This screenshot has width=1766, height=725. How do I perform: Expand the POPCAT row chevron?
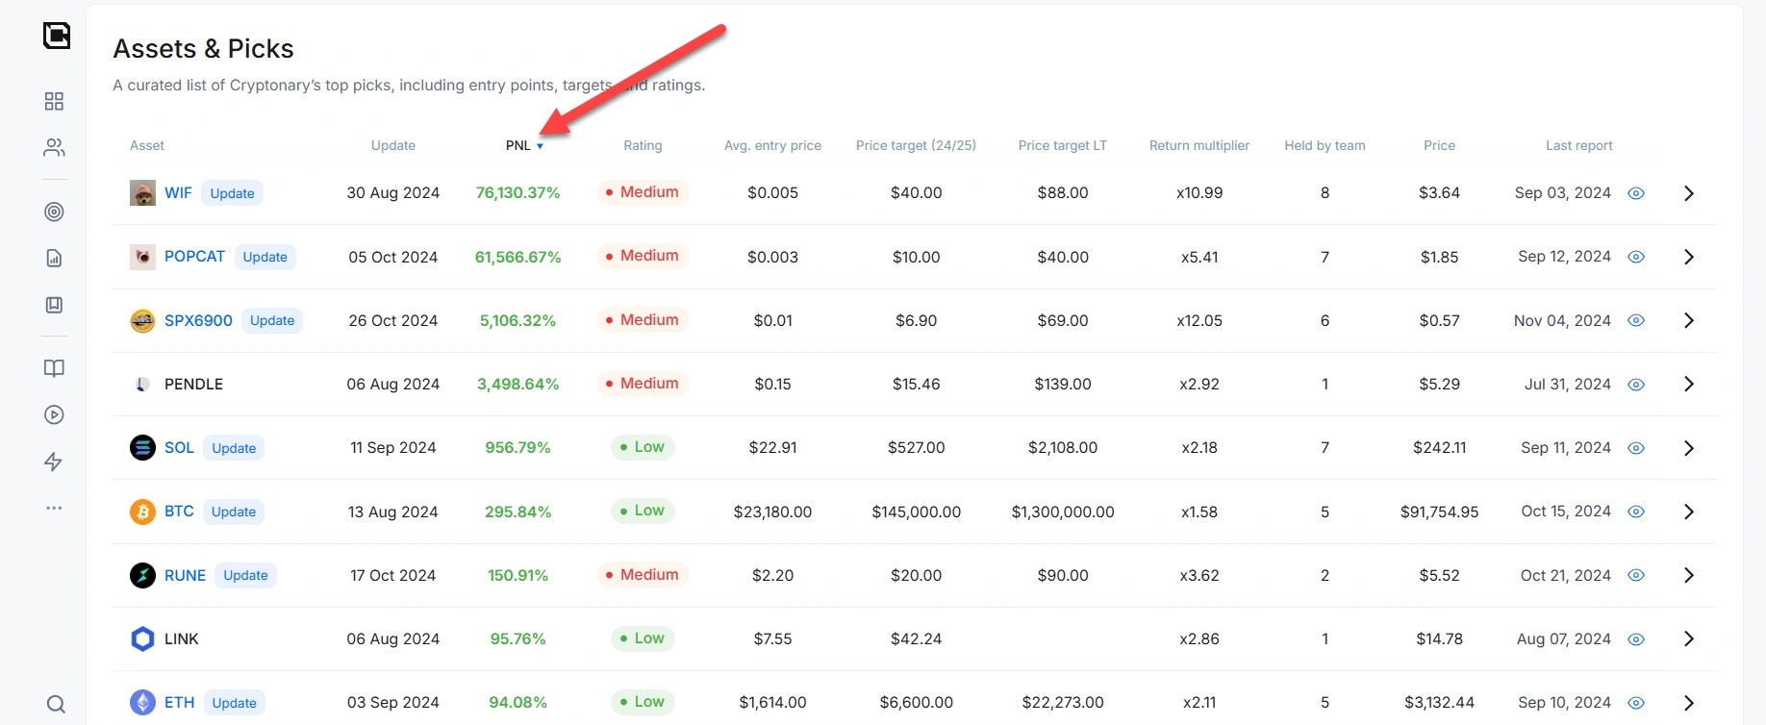(1688, 257)
